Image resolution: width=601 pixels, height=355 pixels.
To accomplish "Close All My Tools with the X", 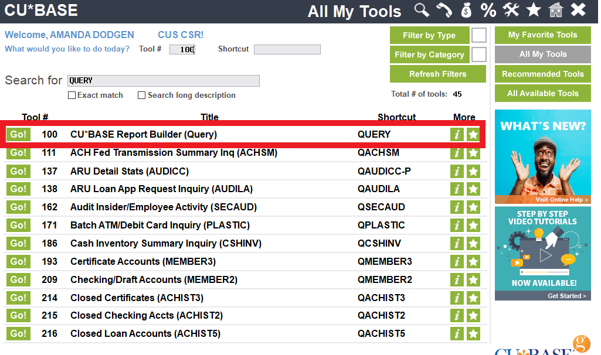I will click(578, 10).
